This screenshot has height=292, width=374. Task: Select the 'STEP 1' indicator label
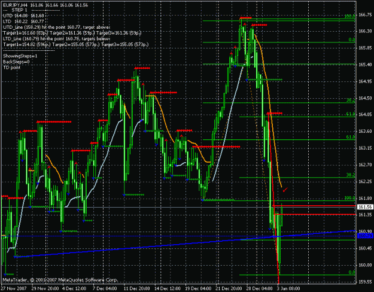point(19,10)
